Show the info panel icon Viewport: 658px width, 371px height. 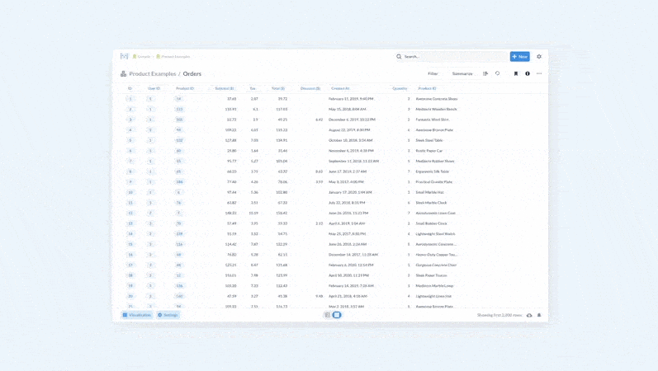tap(528, 73)
